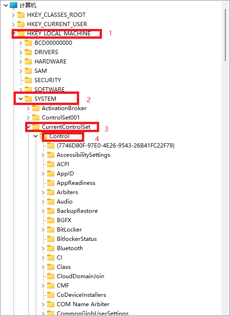Viewport: 230px width, 316px height.
Task: Click the Audio folder icon
Action: tap(51, 202)
